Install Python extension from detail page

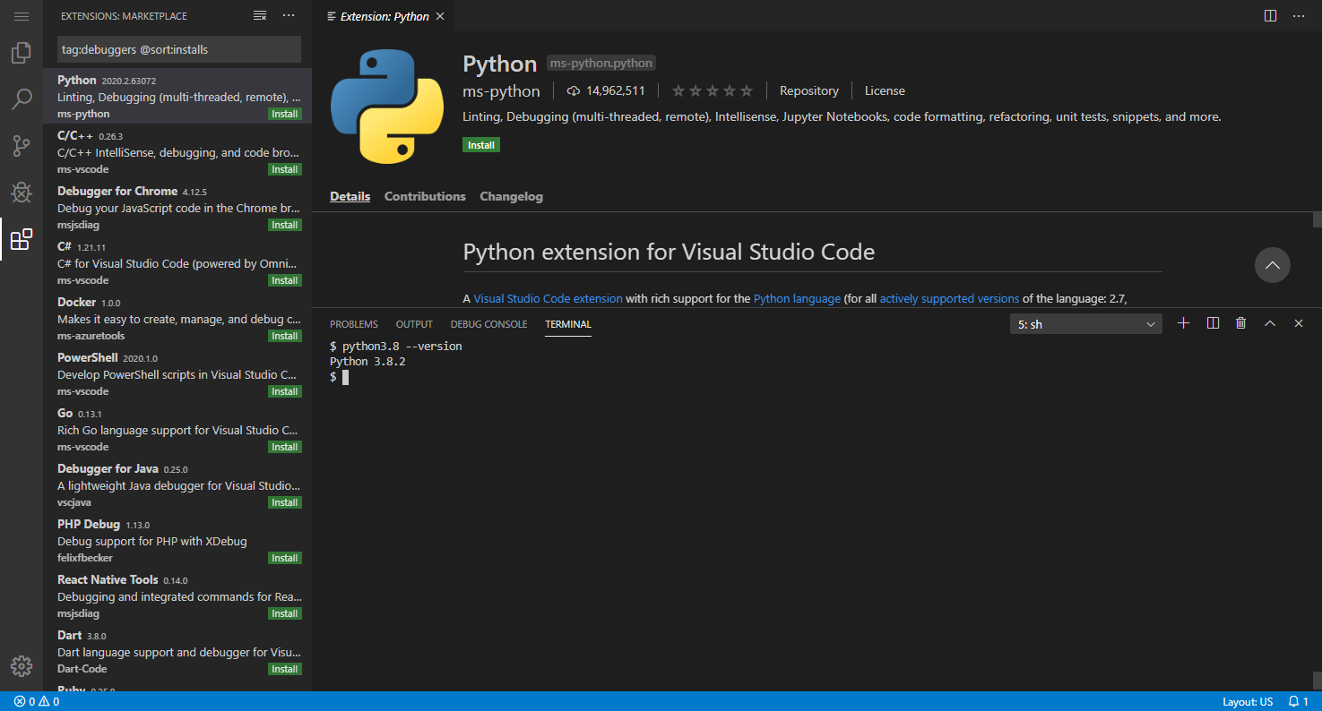(481, 145)
